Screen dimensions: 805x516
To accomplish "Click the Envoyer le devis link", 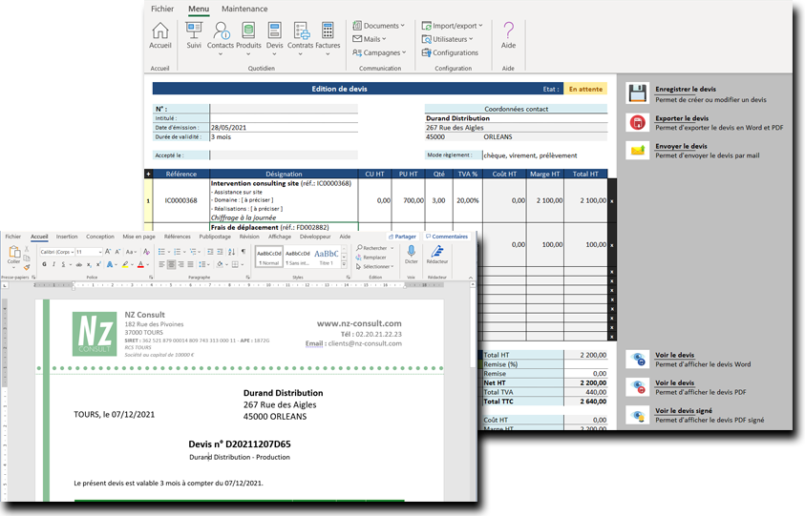I will point(681,146).
